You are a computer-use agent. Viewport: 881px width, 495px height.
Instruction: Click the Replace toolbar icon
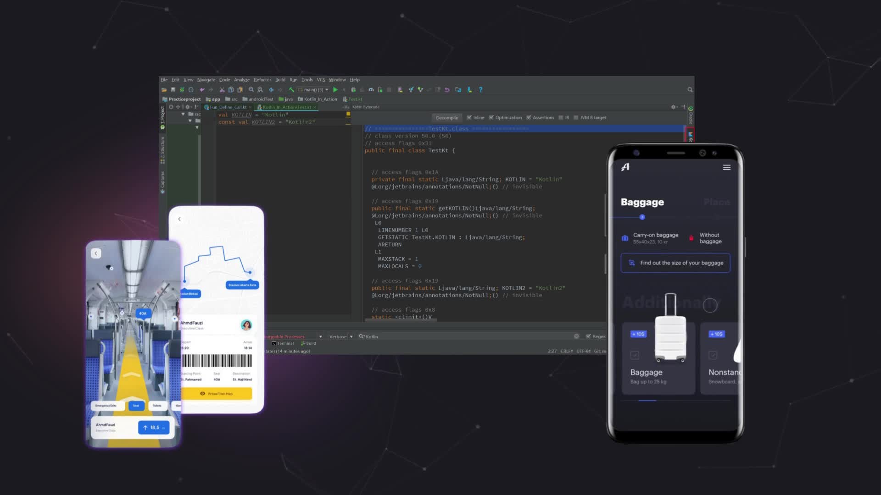point(260,90)
